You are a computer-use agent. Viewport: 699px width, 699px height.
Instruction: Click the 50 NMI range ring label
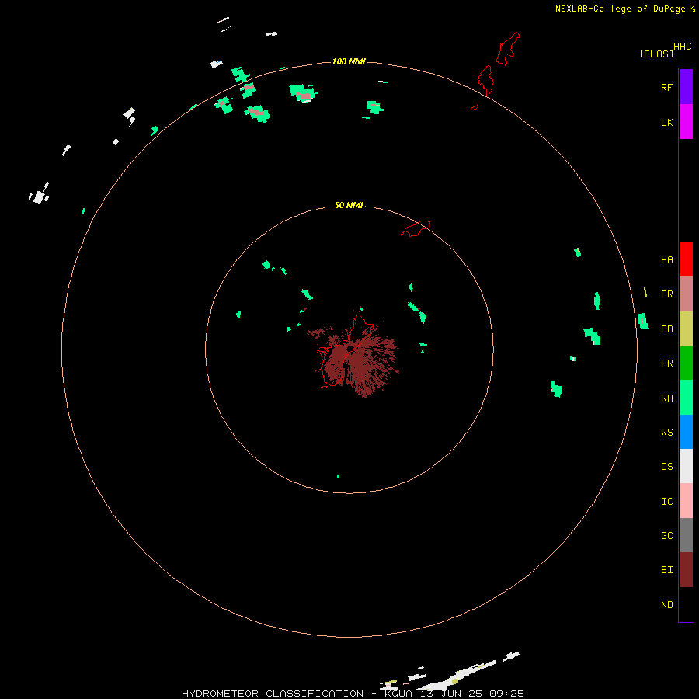coord(349,205)
